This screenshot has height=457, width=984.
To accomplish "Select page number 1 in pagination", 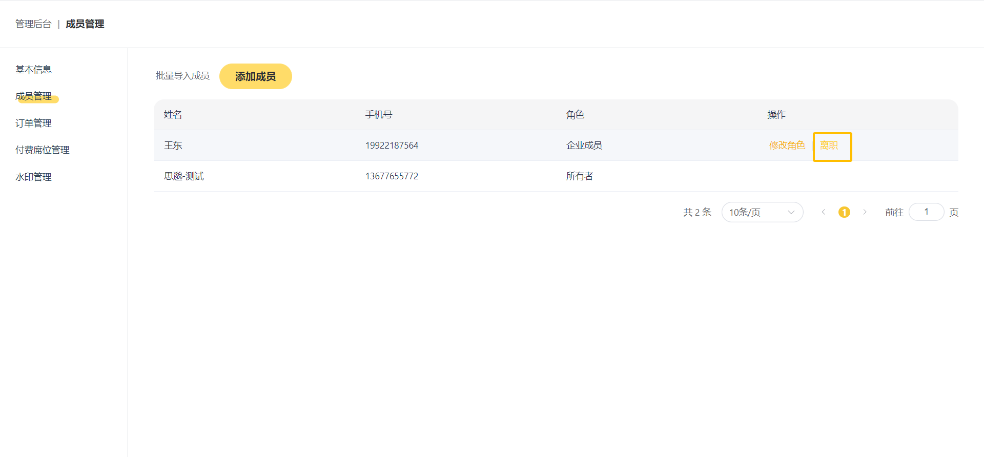I will coord(844,212).
